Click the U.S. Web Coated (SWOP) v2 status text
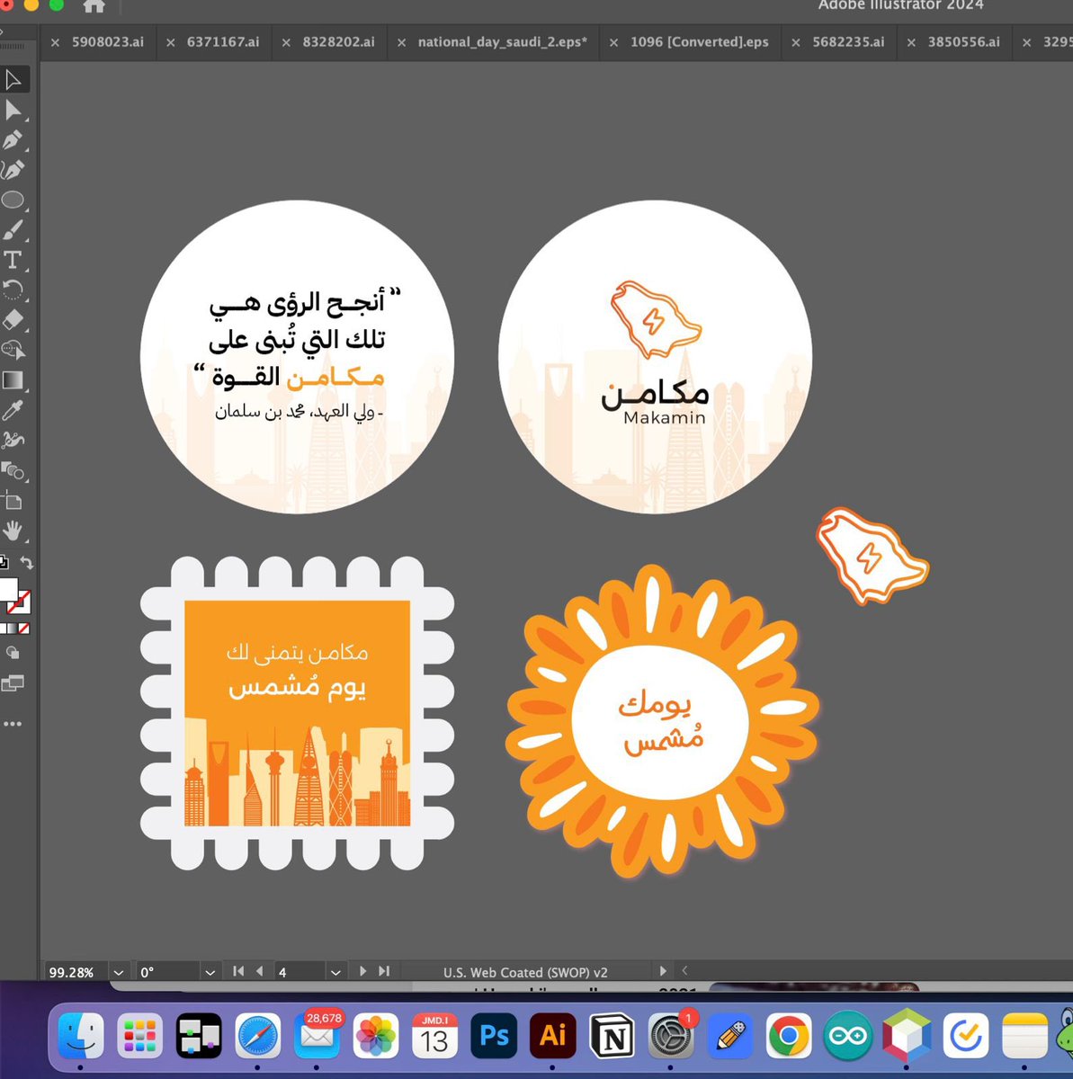This screenshot has width=1073, height=1079. click(525, 972)
